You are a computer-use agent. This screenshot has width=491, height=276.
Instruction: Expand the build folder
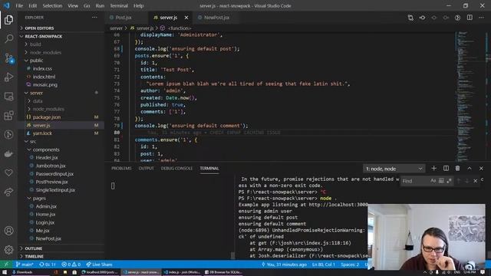[x=61, y=44]
